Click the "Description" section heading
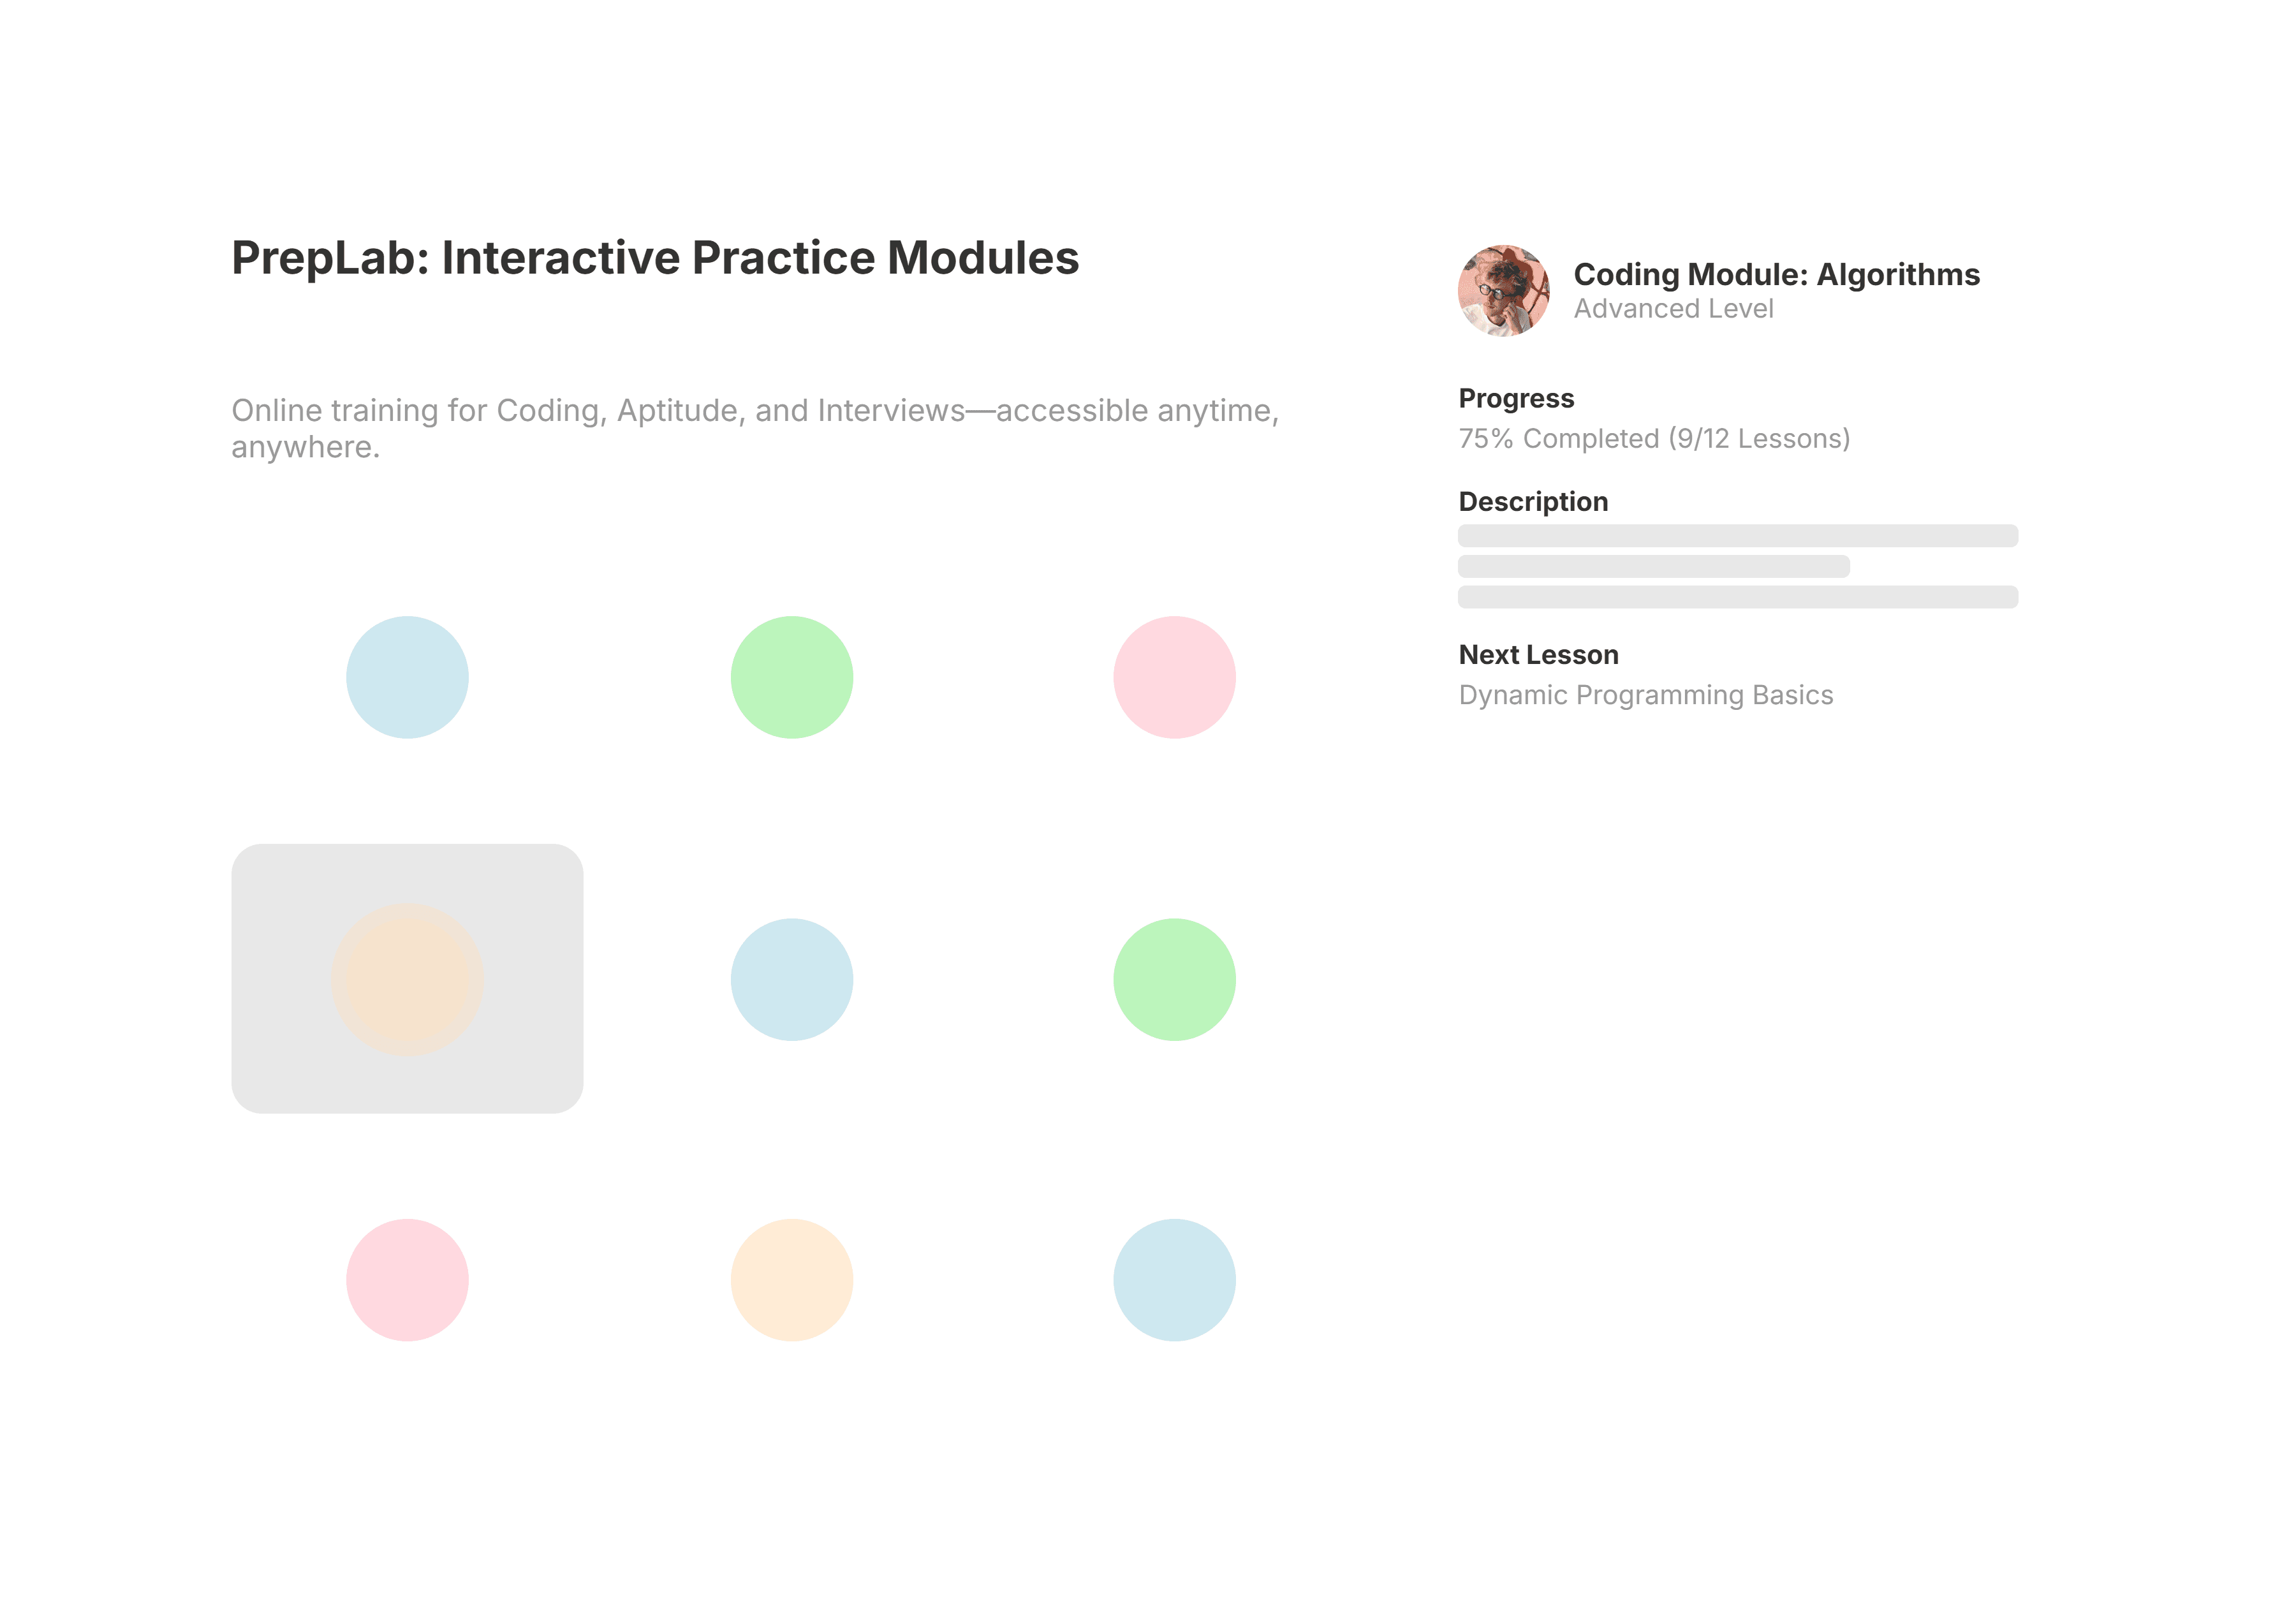 point(1533,501)
